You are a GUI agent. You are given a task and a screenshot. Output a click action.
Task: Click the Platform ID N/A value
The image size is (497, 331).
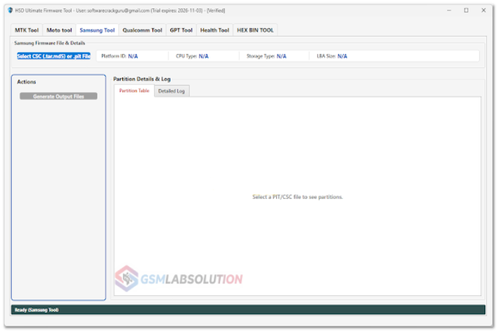coord(133,57)
